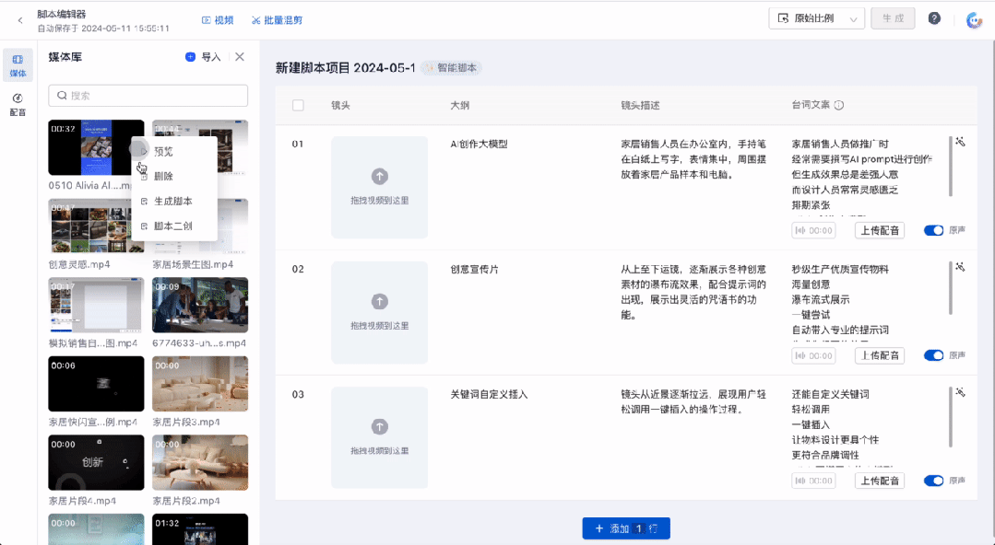This screenshot has width=995, height=545.
Task: Click the info icon beside 台词文案
Action: tap(839, 105)
